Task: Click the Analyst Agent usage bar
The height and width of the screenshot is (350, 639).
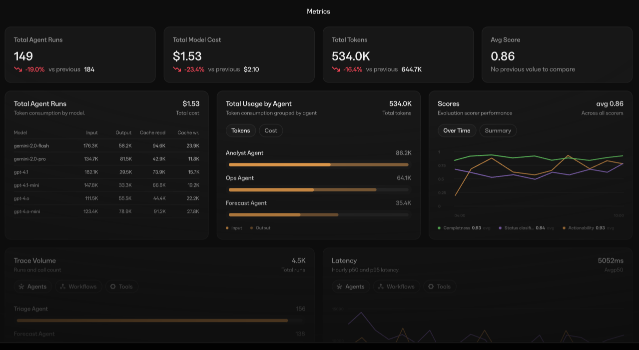Action: pyautogui.click(x=319, y=164)
